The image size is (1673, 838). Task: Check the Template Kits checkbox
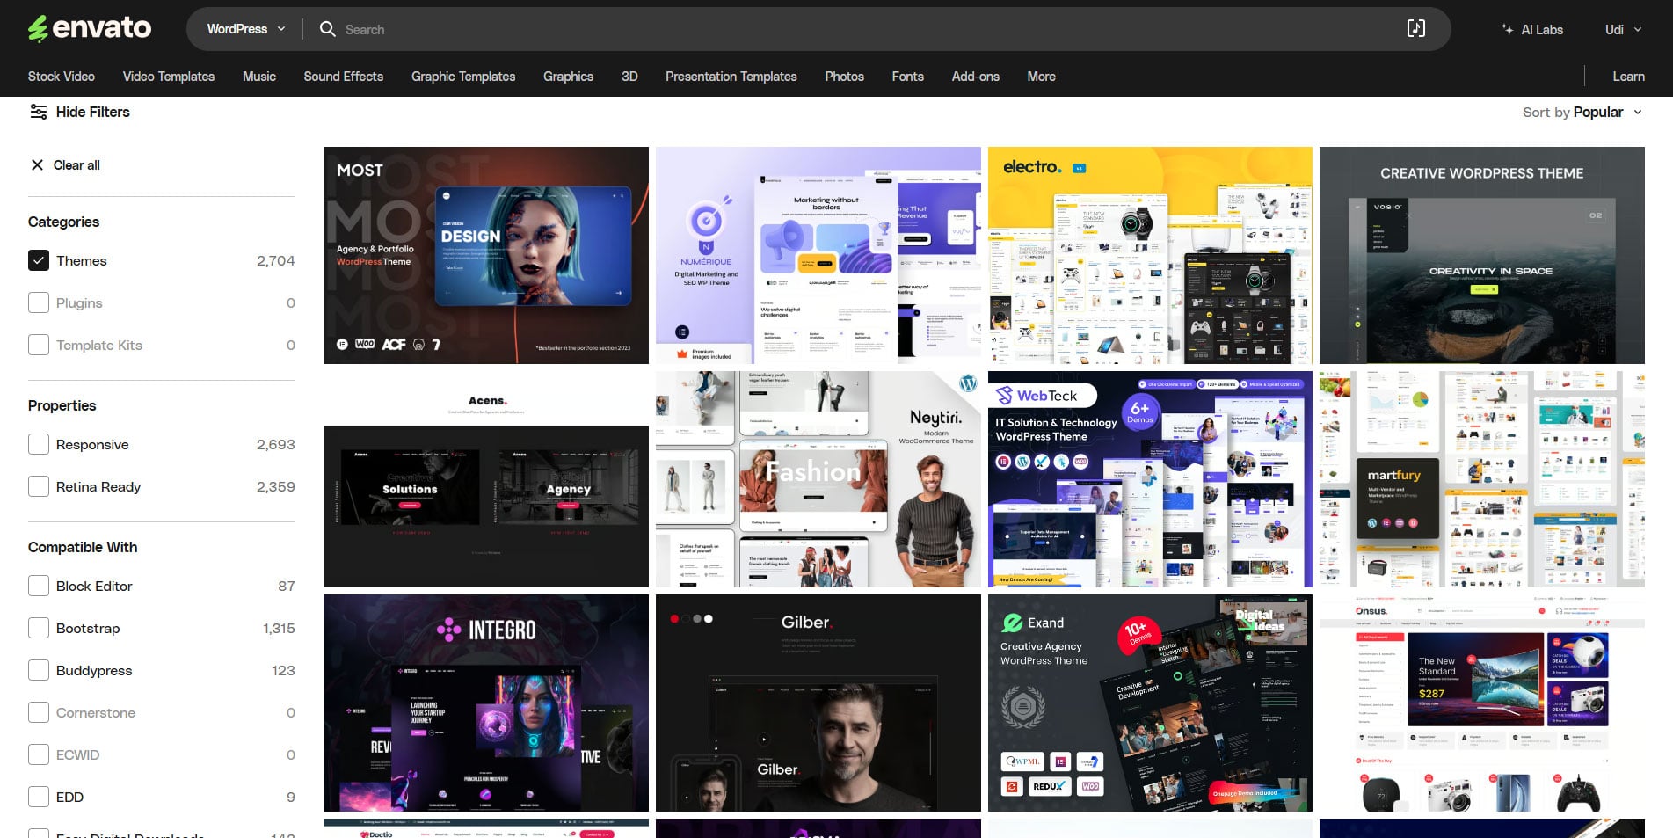39,345
